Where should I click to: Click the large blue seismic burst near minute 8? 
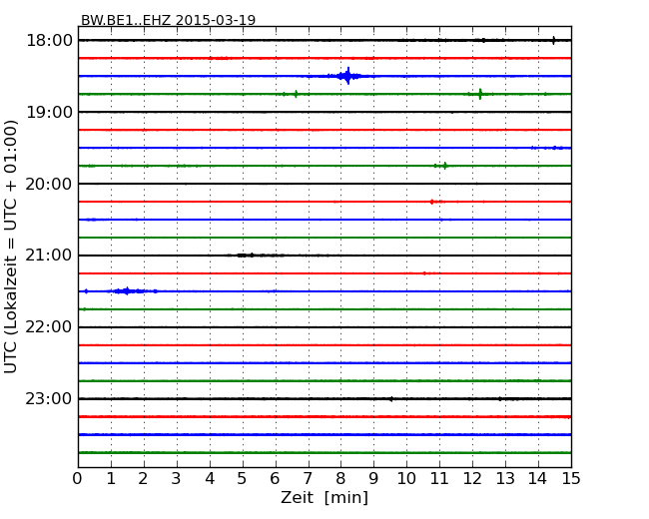point(347,76)
